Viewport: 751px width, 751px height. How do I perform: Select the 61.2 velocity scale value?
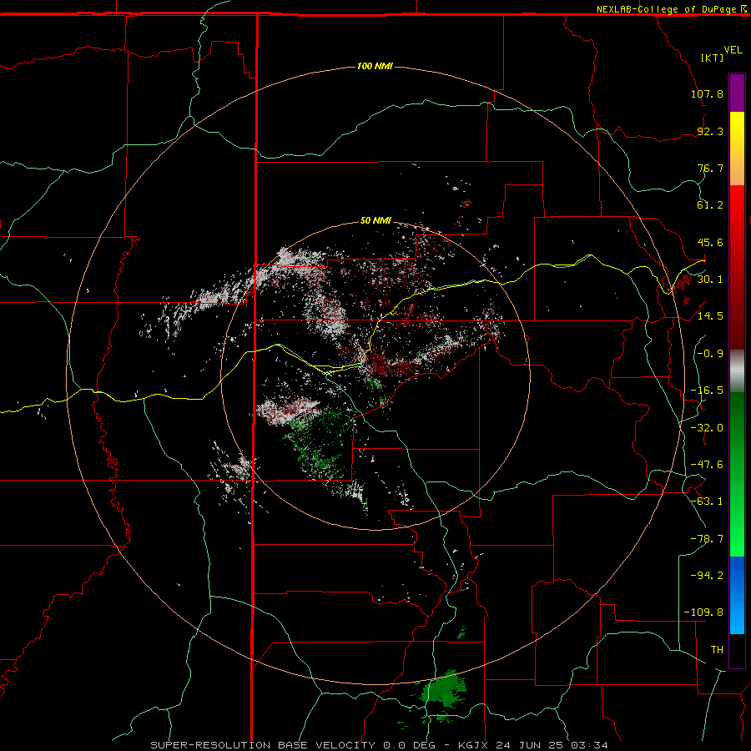710,205
